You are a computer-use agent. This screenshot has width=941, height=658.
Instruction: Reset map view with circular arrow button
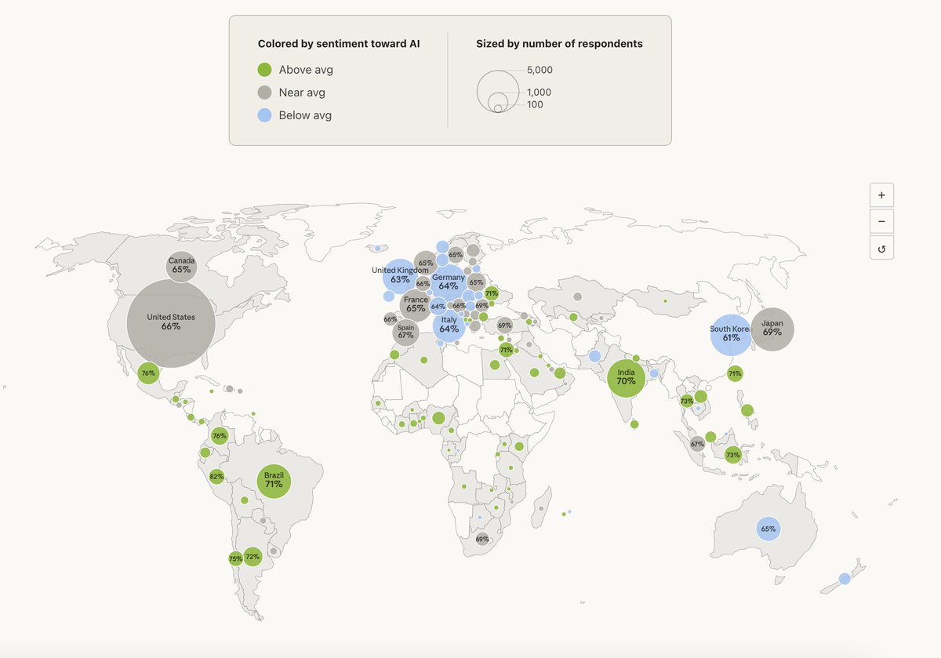pos(881,249)
